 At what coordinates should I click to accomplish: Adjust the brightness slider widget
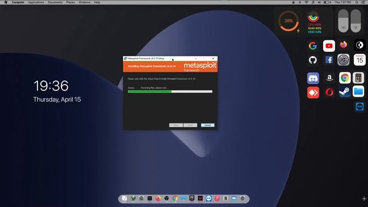[355, 21]
